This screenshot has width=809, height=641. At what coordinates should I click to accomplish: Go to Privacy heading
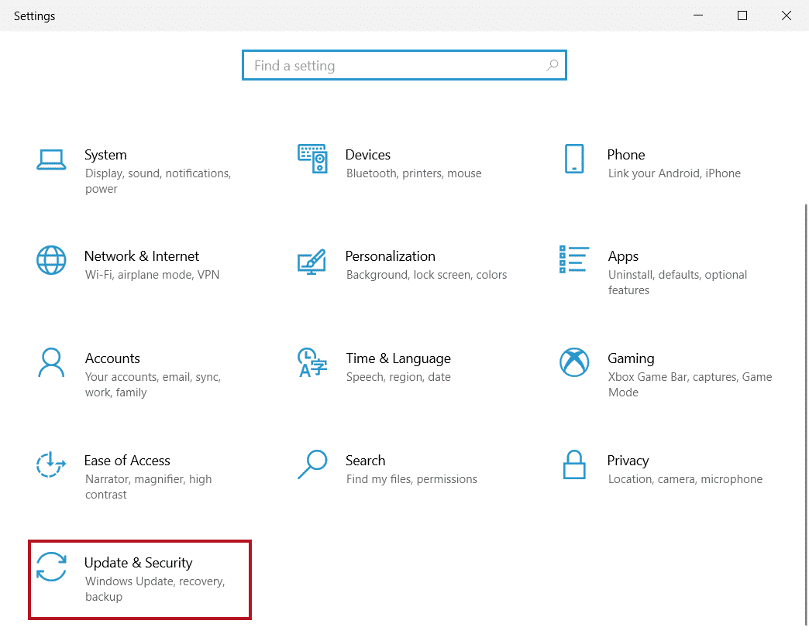[x=628, y=461]
